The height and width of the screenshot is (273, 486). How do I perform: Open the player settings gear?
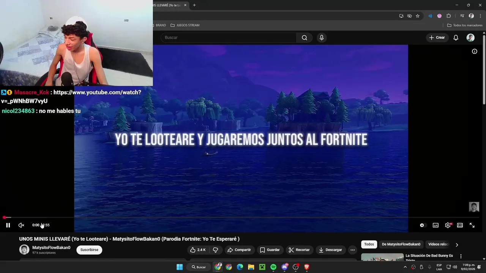tap(448, 225)
